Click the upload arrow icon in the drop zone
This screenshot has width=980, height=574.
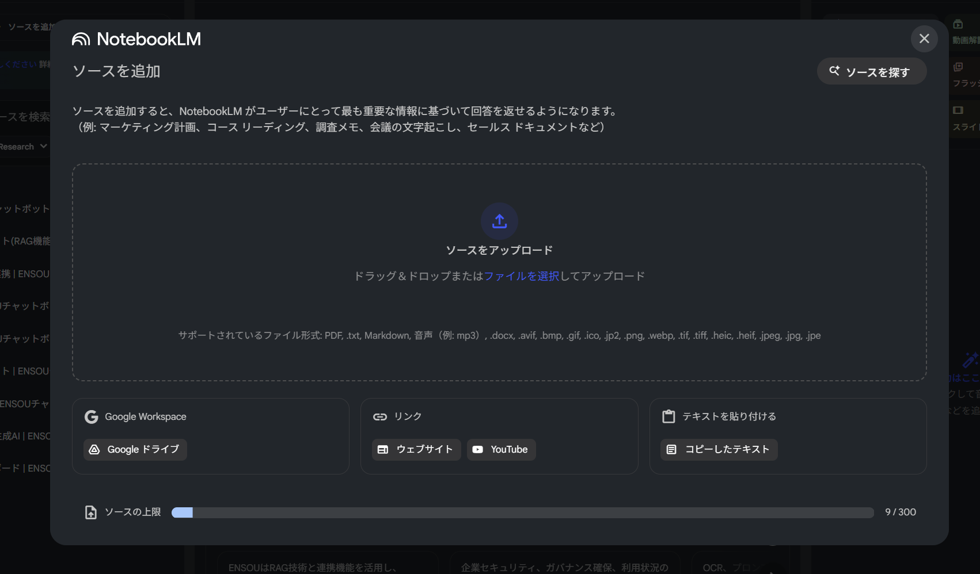[x=499, y=221]
